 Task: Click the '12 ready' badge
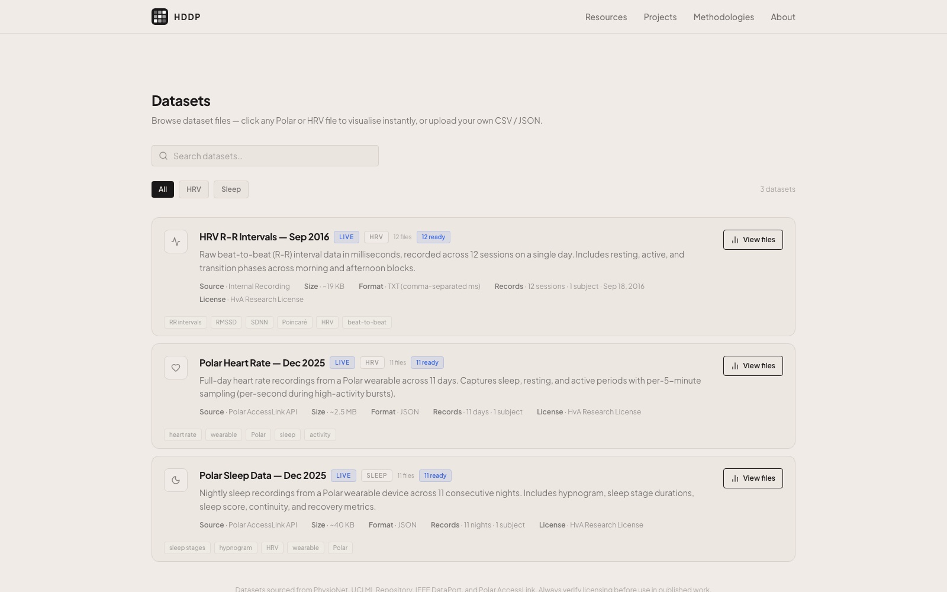click(x=433, y=237)
